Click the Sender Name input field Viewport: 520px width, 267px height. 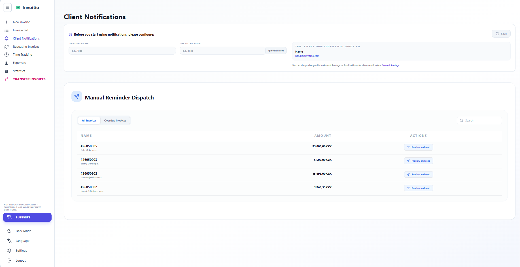point(122,51)
